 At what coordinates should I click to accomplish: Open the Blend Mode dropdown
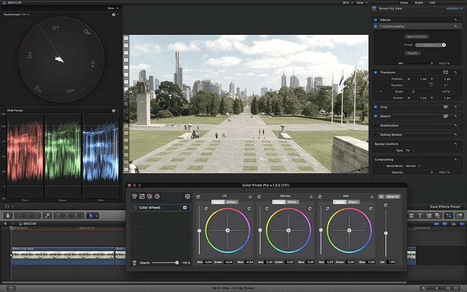tap(413, 166)
